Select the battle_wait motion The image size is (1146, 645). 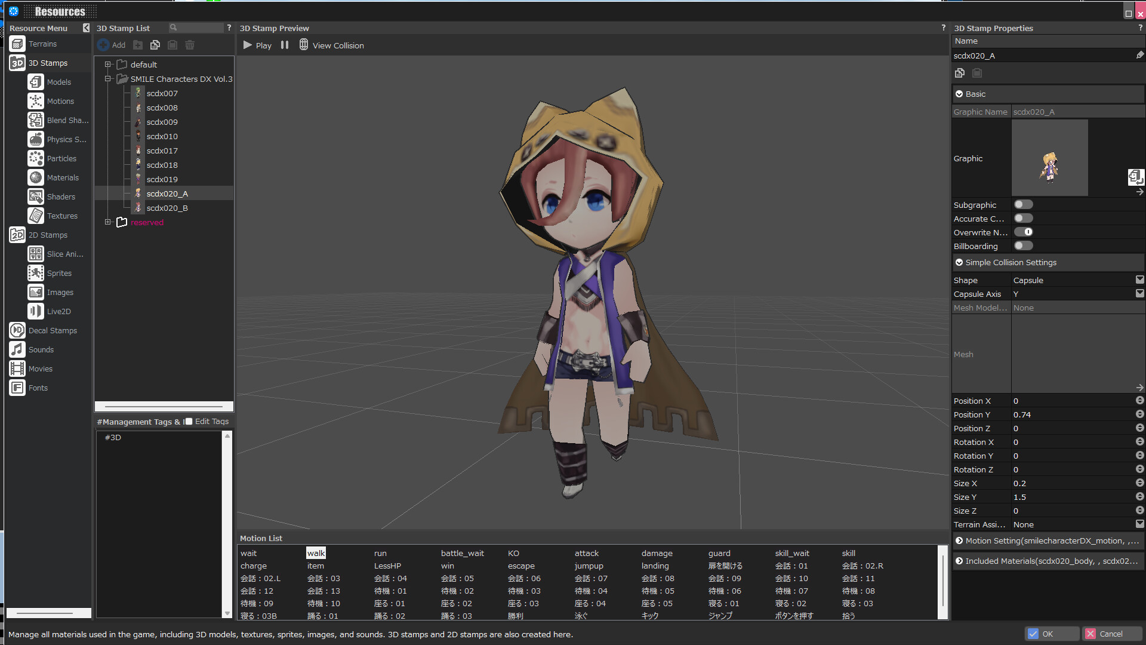point(462,554)
